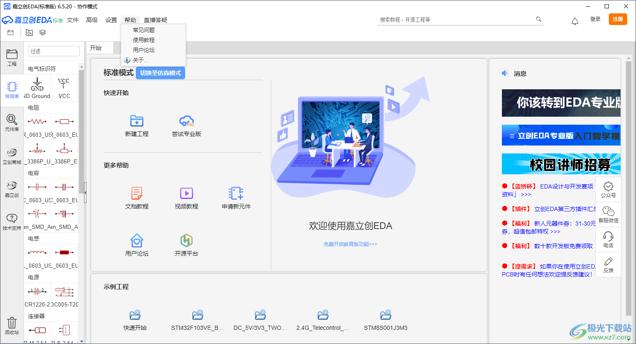Select the 常用库 common library icon
This screenshot has width=636, height=344.
(12, 90)
